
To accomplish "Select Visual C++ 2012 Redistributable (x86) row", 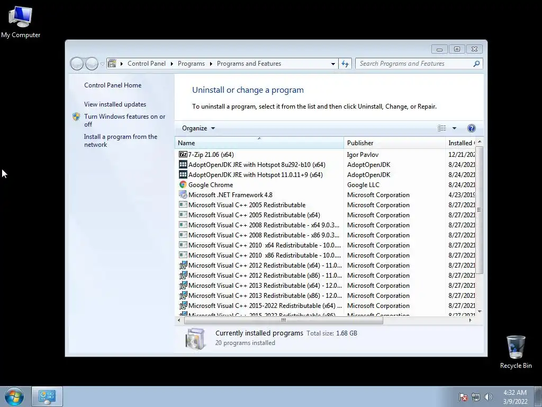I will [325, 275].
